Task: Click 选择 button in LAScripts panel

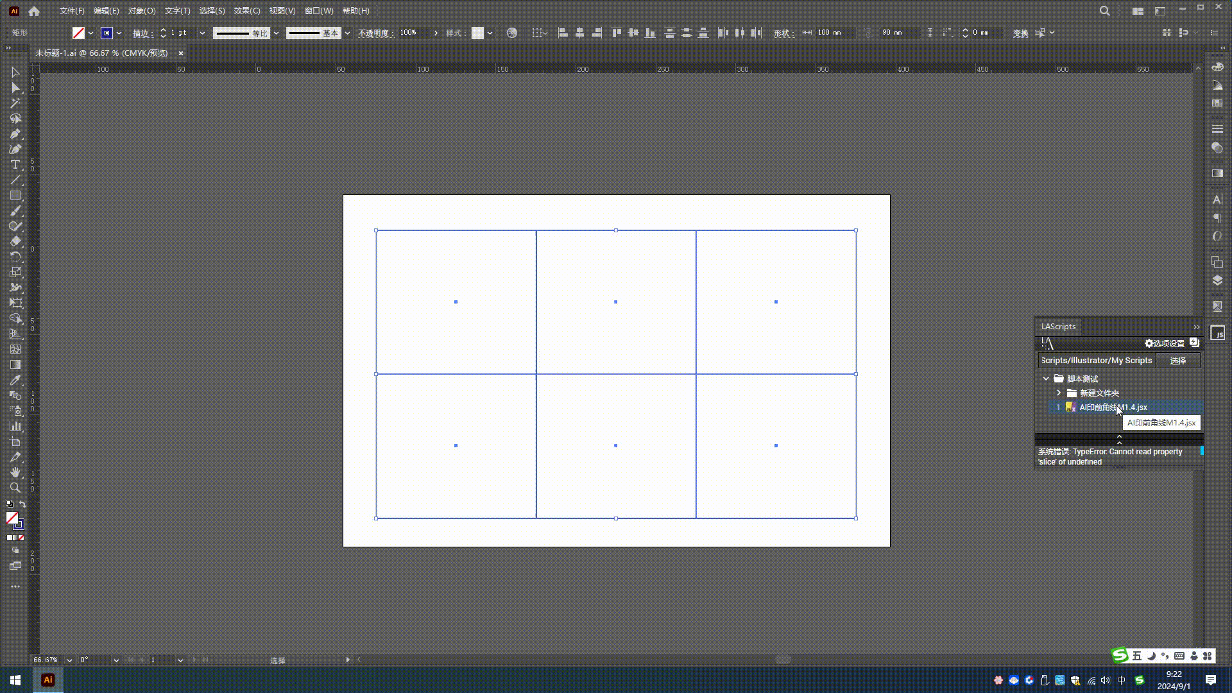Action: [x=1179, y=361]
